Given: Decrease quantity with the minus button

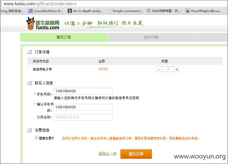Looking at the screenshot, I should point(159,69).
